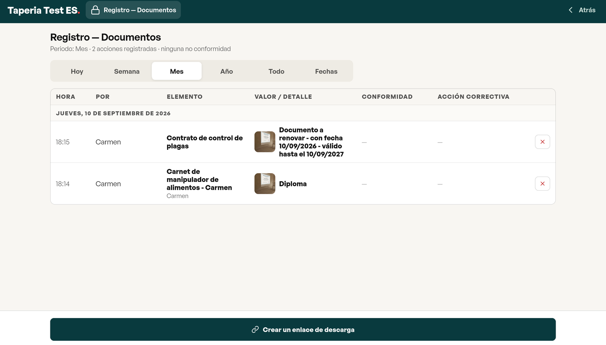Open the Fechas custom date tab
This screenshot has width=606, height=345.
326,71
